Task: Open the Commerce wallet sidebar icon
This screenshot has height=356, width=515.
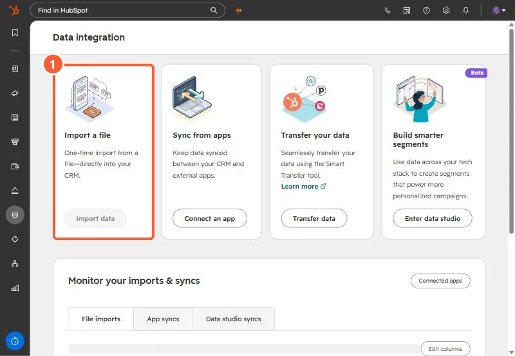Action: pos(15,166)
